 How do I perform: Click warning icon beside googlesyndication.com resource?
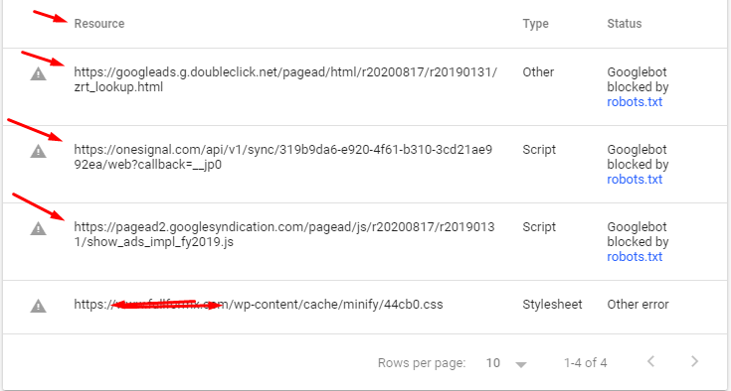(x=38, y=228)
